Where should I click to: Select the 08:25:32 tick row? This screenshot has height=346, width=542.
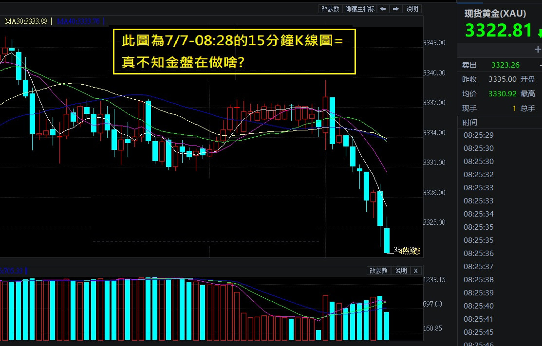(500, 174)
